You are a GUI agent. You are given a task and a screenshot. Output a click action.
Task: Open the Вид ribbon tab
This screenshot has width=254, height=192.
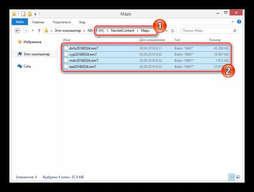point(82,22)
